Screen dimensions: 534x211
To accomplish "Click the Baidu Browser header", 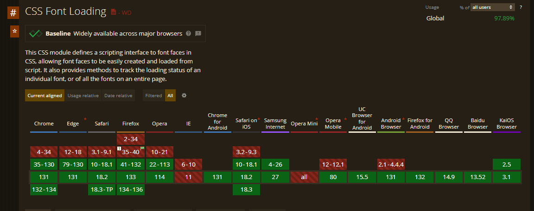I will 478,124.
